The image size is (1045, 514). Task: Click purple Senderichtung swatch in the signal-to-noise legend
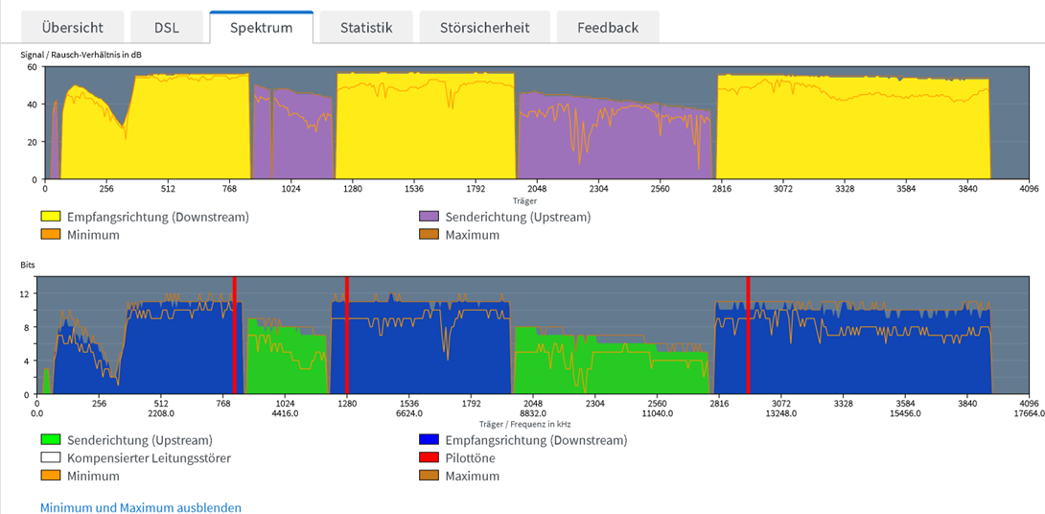[429, 217]
